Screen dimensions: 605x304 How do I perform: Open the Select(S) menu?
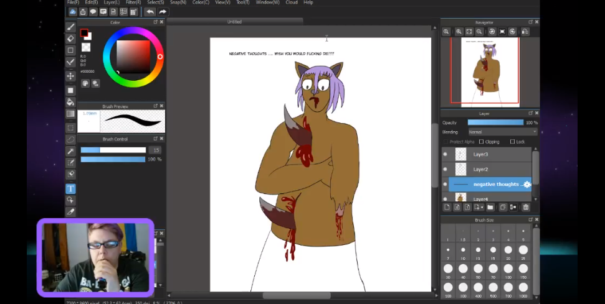coord(156,2)
